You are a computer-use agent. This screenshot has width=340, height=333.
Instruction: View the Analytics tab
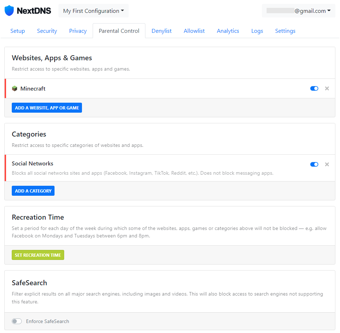point(228,31)
